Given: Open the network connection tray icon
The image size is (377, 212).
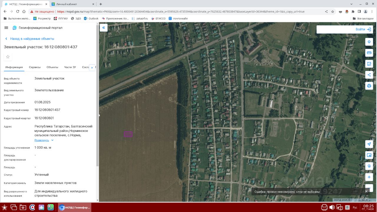Looking at the screenshot, I should click(x=340, y=207).
